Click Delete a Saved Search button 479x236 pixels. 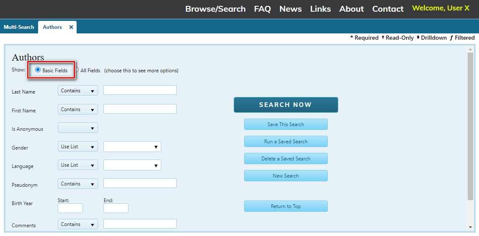tap(286, 159)
